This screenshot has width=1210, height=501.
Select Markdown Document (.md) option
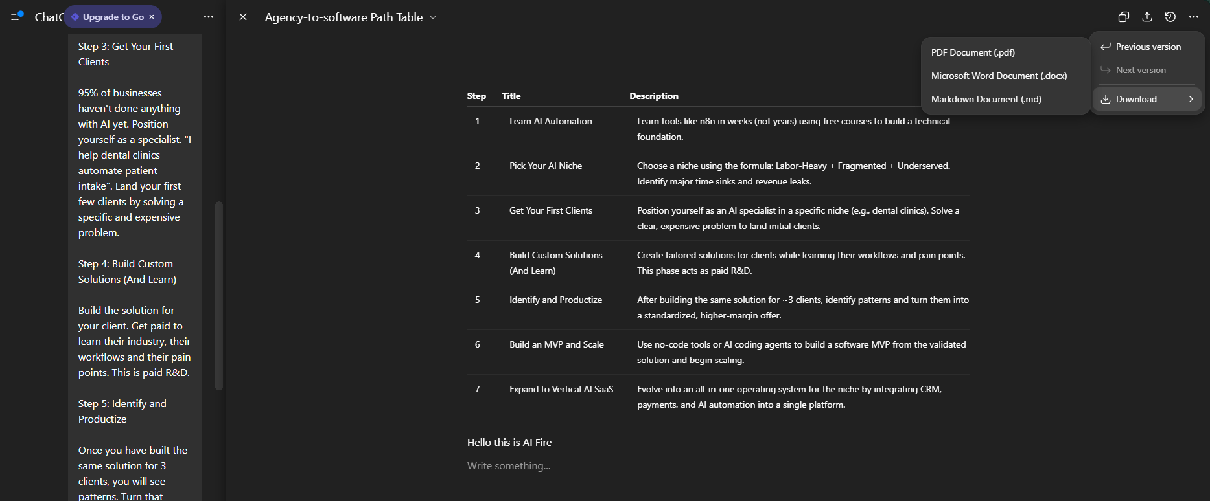pyautogui.click(x=986, y=99)
